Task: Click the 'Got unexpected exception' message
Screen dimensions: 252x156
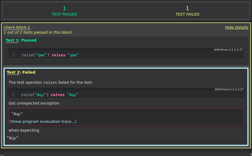Action: [34, 103]
